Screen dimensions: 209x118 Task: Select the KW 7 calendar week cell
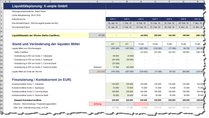(155, 19)
